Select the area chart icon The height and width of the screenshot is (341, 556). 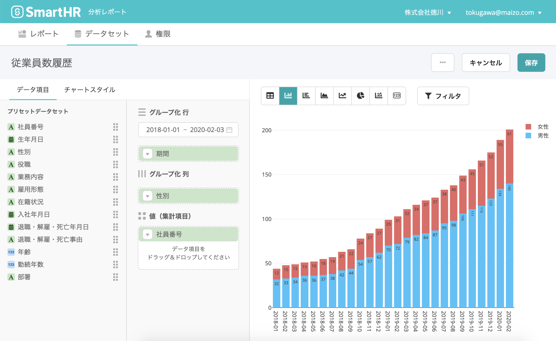[x=324, y=95]
